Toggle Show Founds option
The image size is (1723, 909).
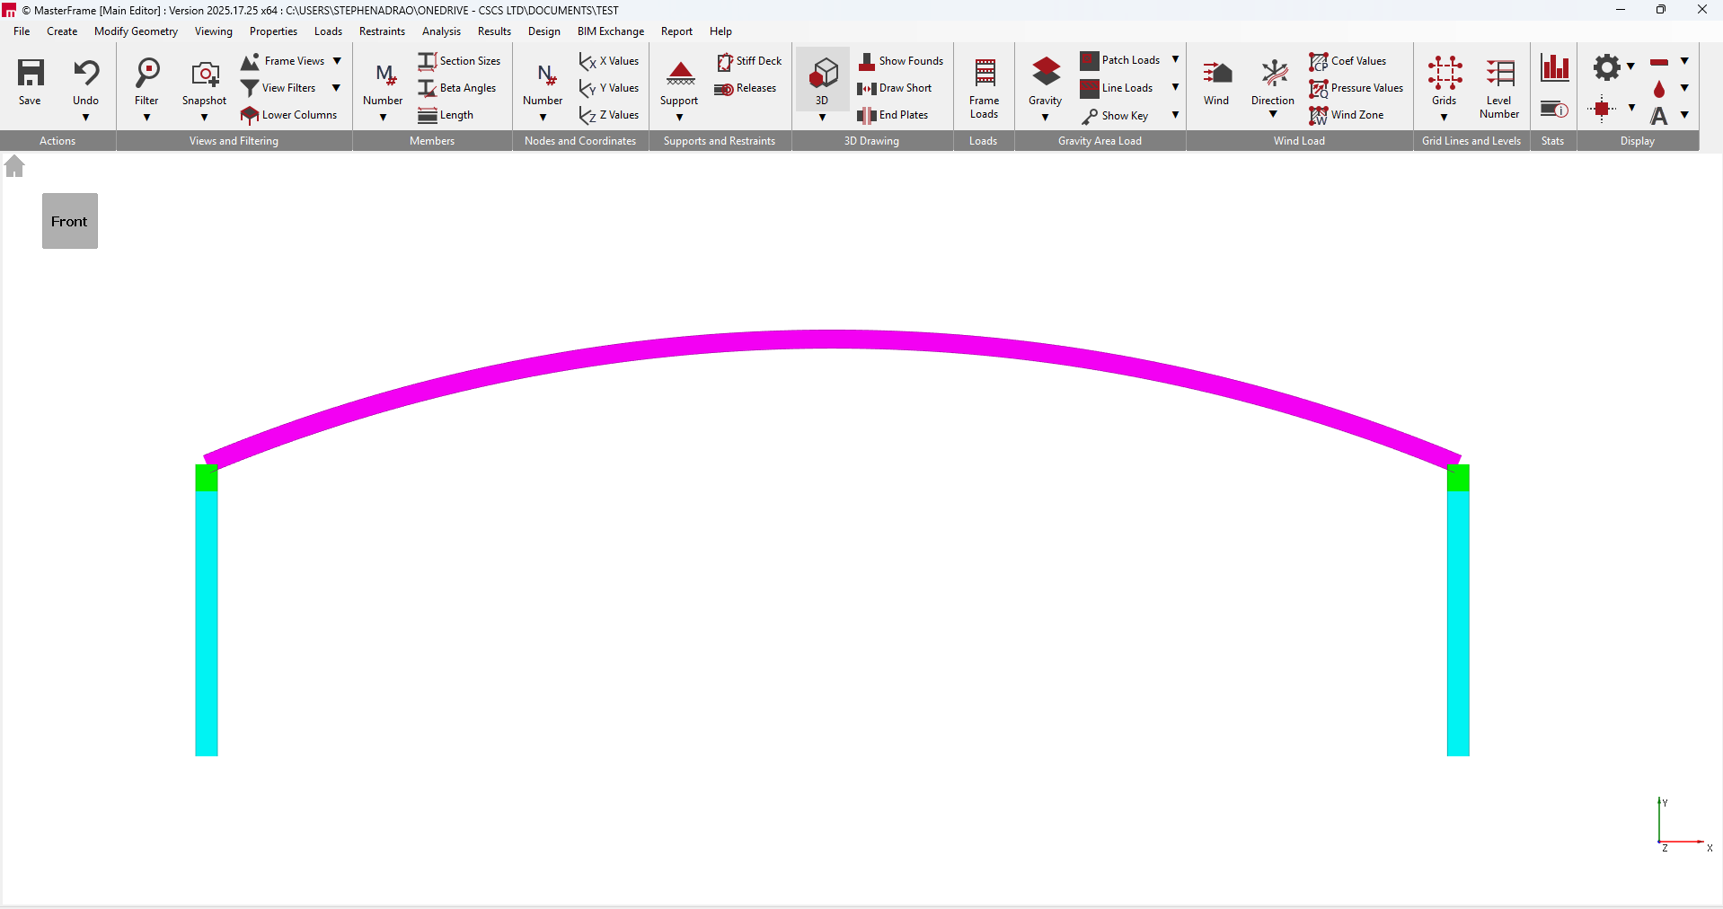pos(901,61)
